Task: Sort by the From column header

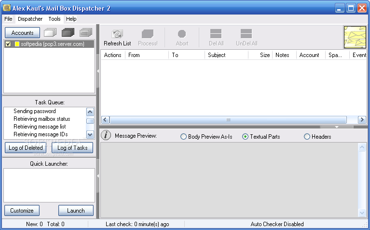Action: pos(147,55)
